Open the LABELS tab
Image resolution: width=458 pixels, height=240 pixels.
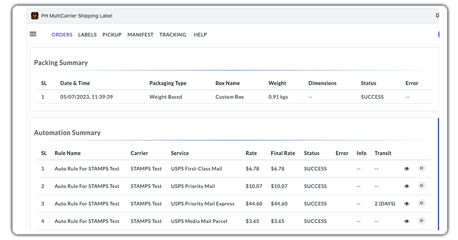[88, 35]
